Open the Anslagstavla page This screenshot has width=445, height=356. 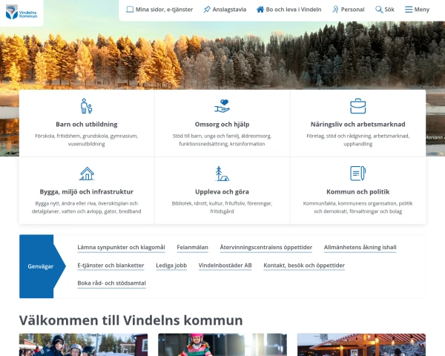point(225,10)
